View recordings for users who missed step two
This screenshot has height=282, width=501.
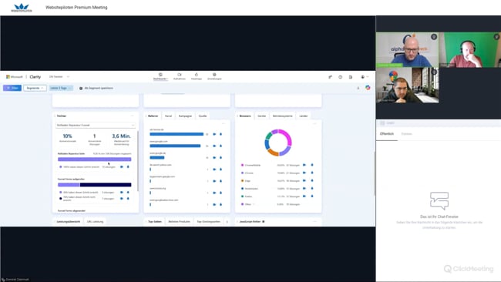[122, 199]
